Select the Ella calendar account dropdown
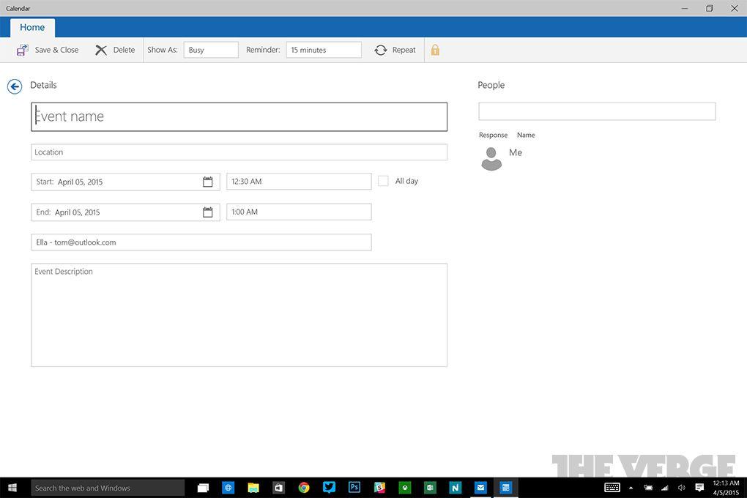Screen dimensions: 747x498 click(201, 242)
